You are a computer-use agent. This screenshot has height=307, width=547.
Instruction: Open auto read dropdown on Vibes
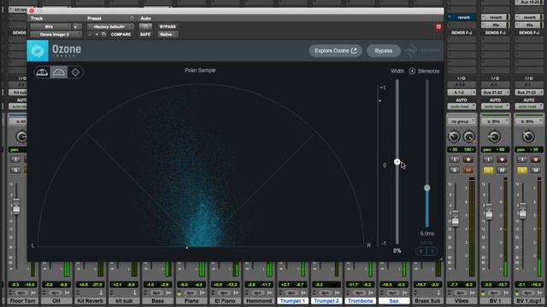[x=462, y=106]
